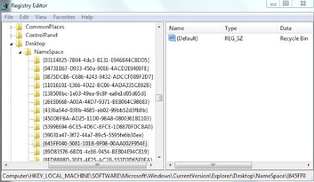Screen dimensions: 314x182
Task: Open the View menu
Action: 41,17
